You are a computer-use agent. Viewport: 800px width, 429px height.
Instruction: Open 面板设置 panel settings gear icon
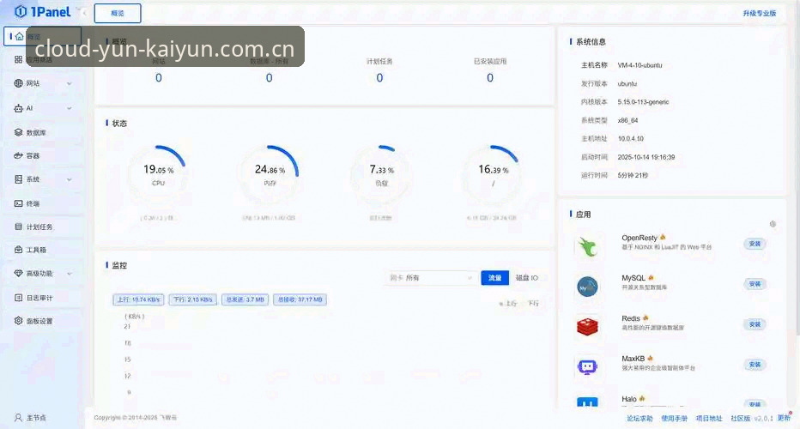(18, 320)
